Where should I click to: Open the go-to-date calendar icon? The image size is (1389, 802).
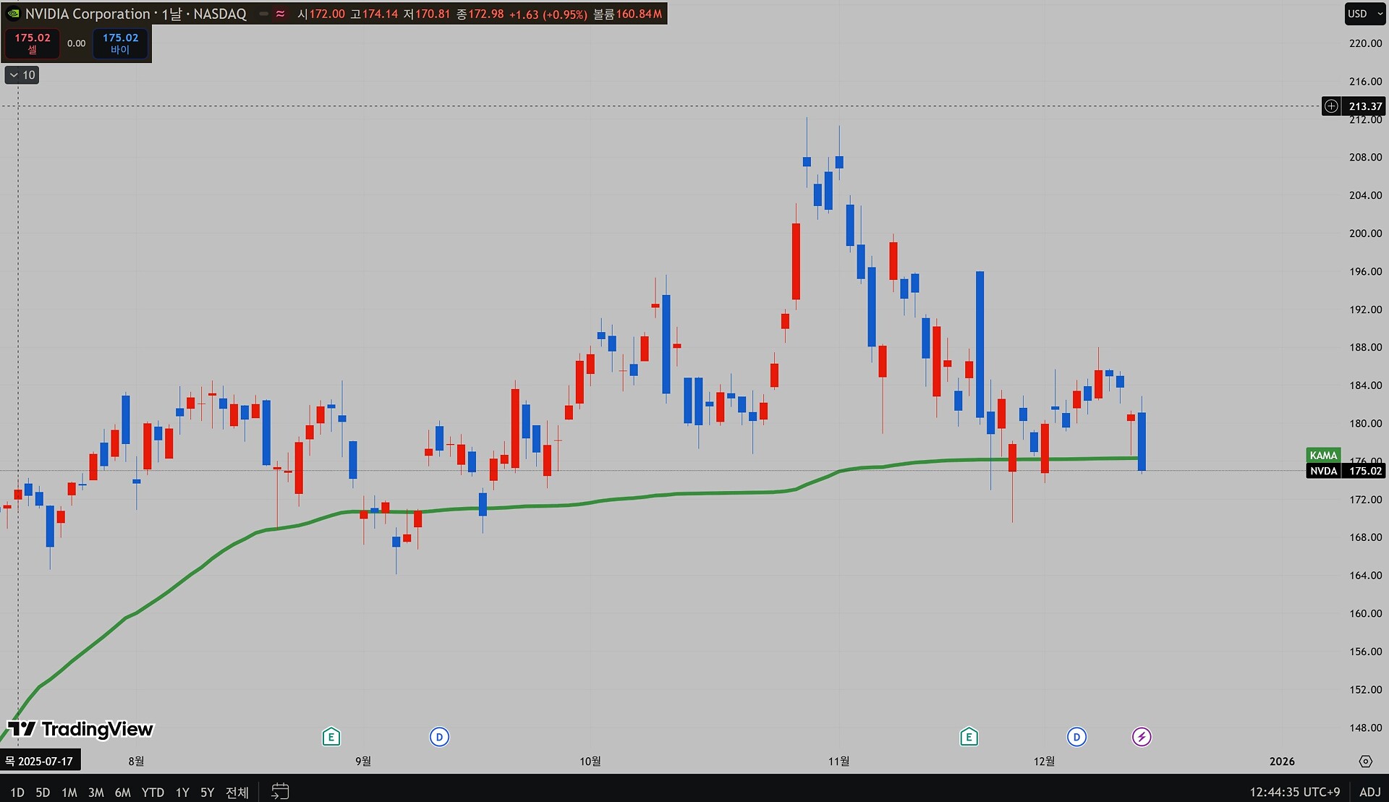280,792
